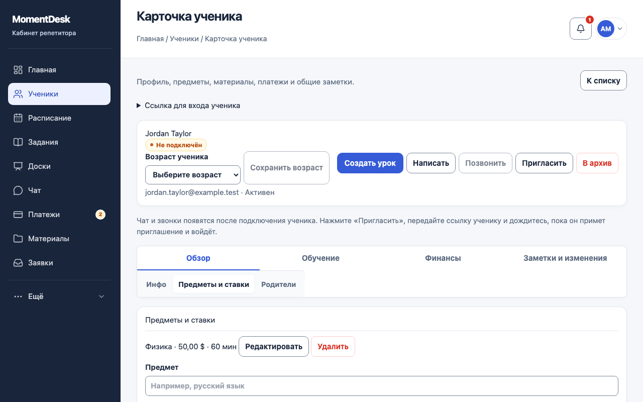Click the Не подключён status badge
Image resolution: width=643 pixels, height=402 pixels.
176,145
